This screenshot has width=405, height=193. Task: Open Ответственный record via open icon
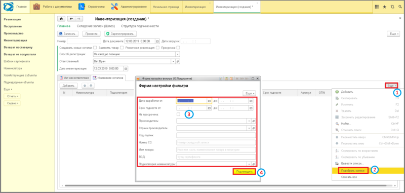(x=178, y=61)
